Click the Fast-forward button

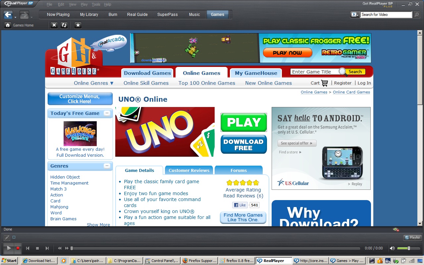[67, 248]
